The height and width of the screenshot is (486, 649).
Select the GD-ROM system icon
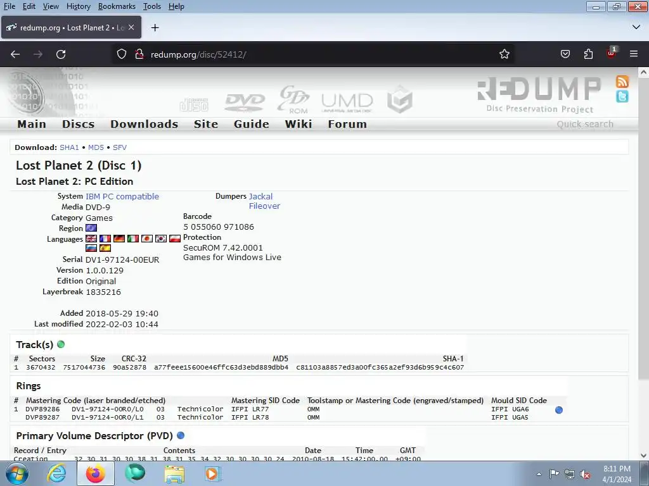pos(293,99)
